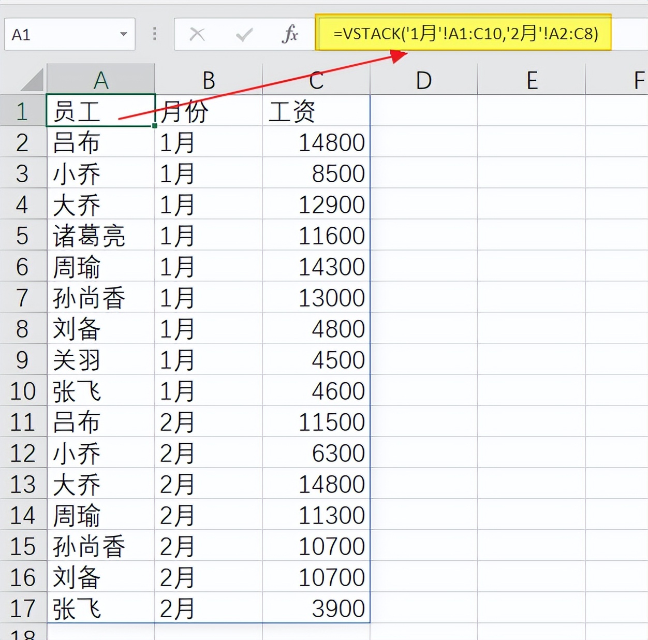Viewport: 648px width, 640px height.
Task: Click the highlighted VSTACK formula in formula bar
Action: (x=466, y=34)
